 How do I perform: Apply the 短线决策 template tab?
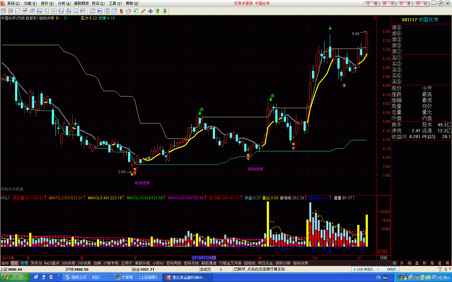(x=300, y=263)
